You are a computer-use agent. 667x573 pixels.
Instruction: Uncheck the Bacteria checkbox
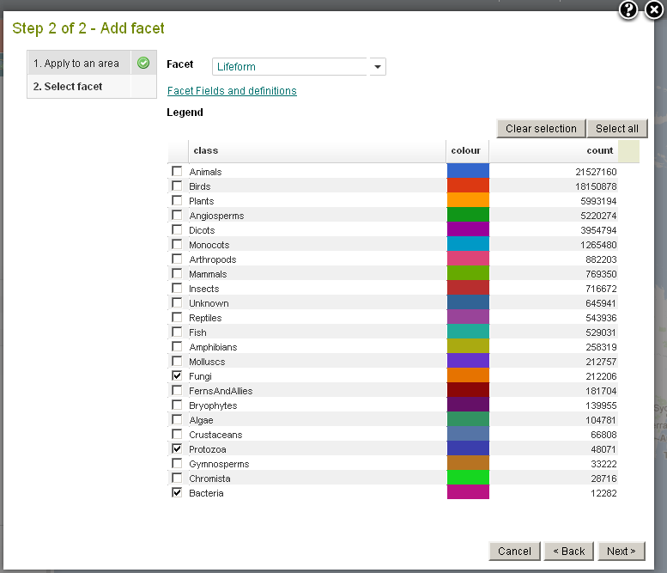(x=177, y=493)
